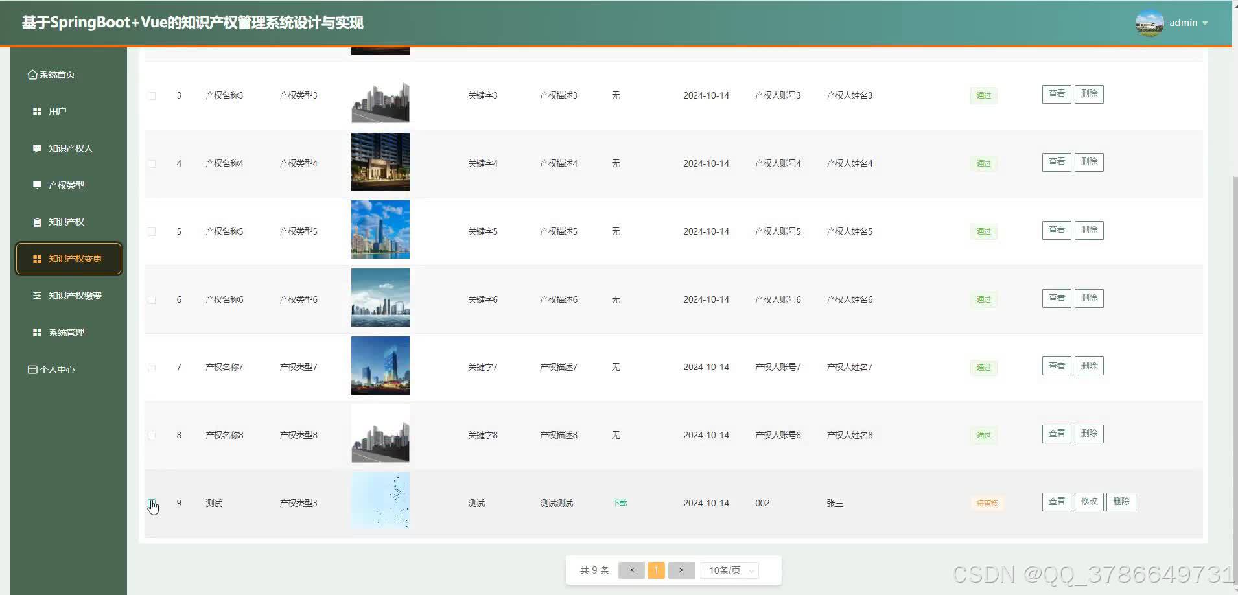This screenshot has height=595, width=1238.
Task: Check the checkbox beside 产权名称5
Action: tap(152, 231)
